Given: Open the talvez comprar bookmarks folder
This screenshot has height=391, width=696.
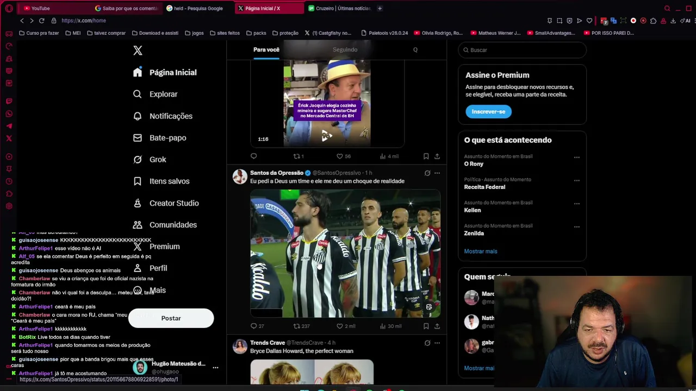Looking at the screenshot, I should 106,33.
